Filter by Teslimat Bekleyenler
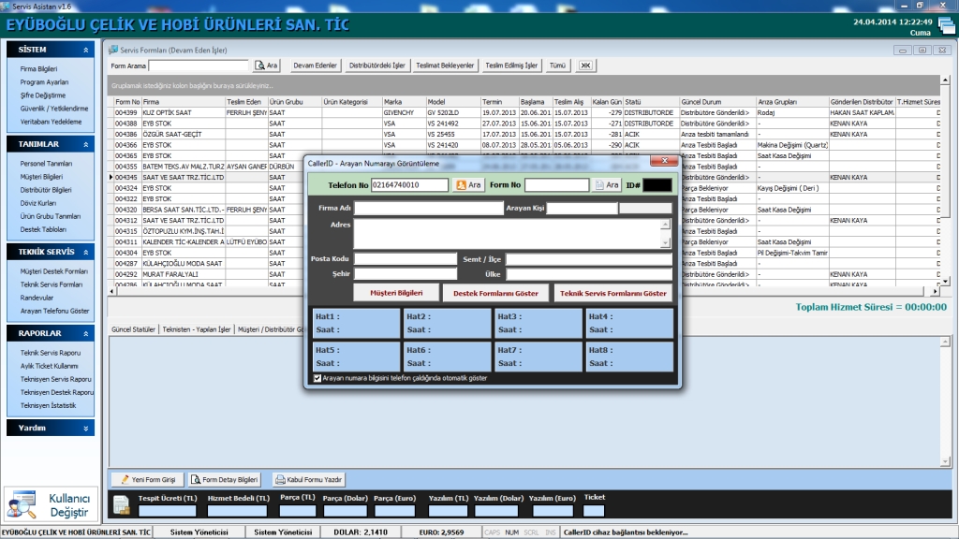This screenshot has width=959, height=539. pos(445,66)
